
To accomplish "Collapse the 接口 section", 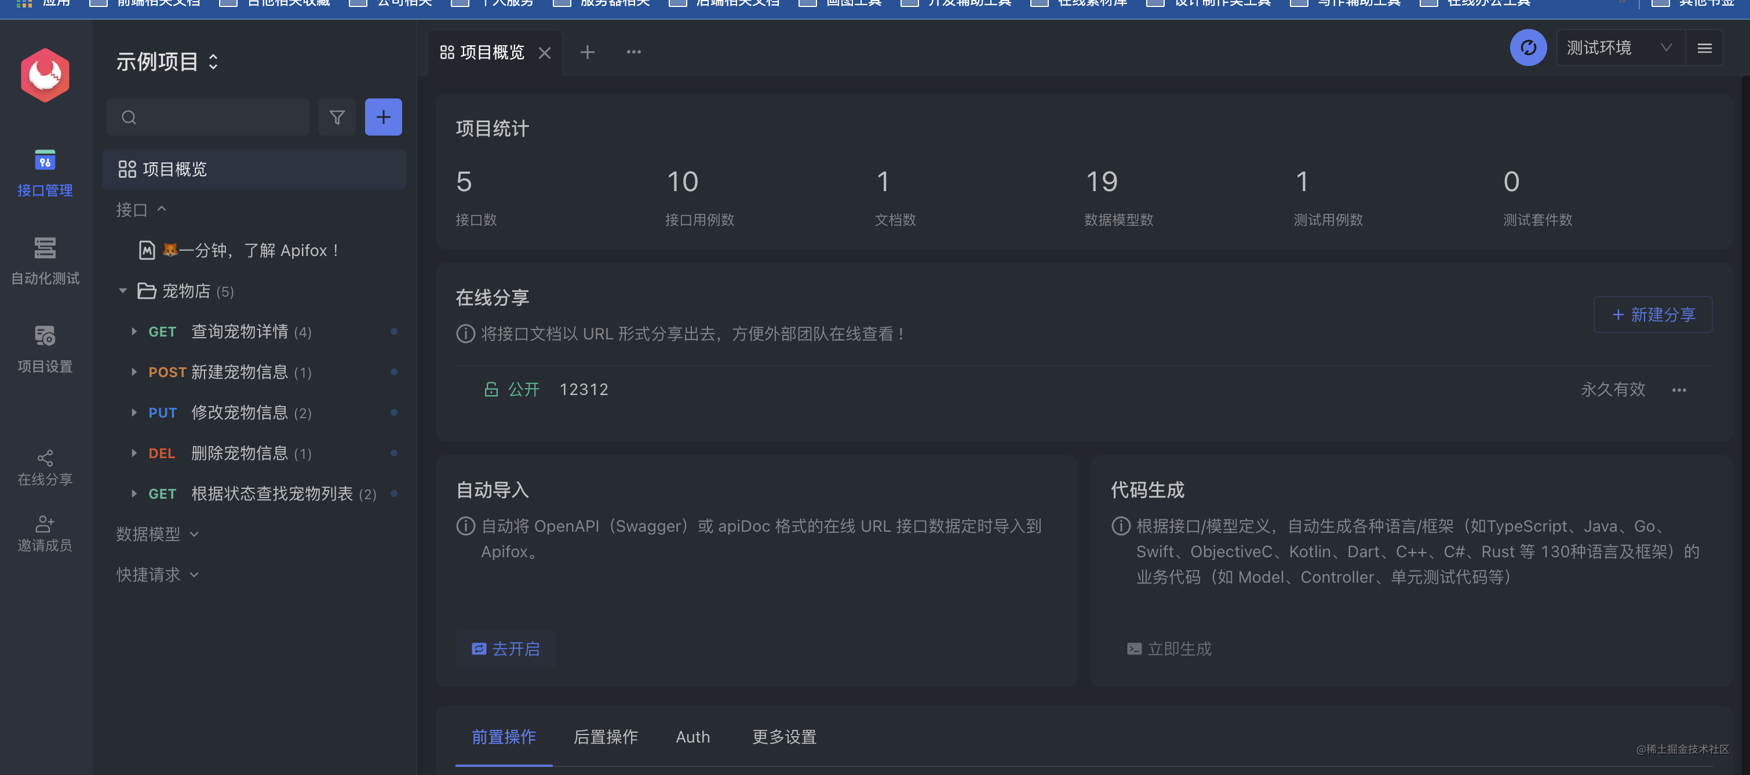I will click(x=141, y=210).
